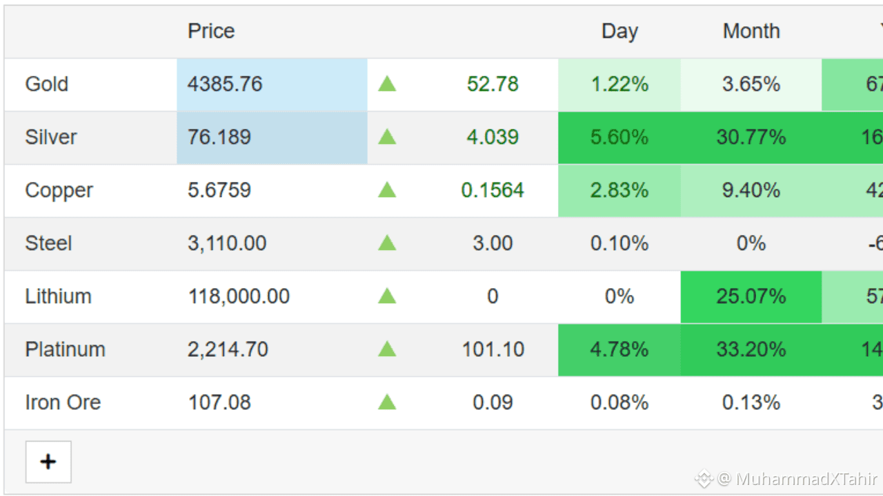
Task: Open the Silver commodity link
Action: (x=51, y=137)
